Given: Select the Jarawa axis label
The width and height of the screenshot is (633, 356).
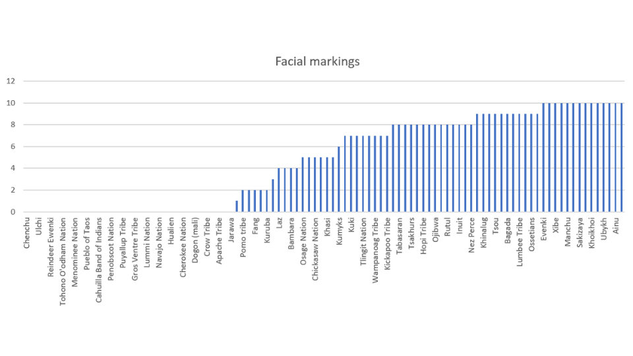Looking at the screenshot, I should point(231,229).
